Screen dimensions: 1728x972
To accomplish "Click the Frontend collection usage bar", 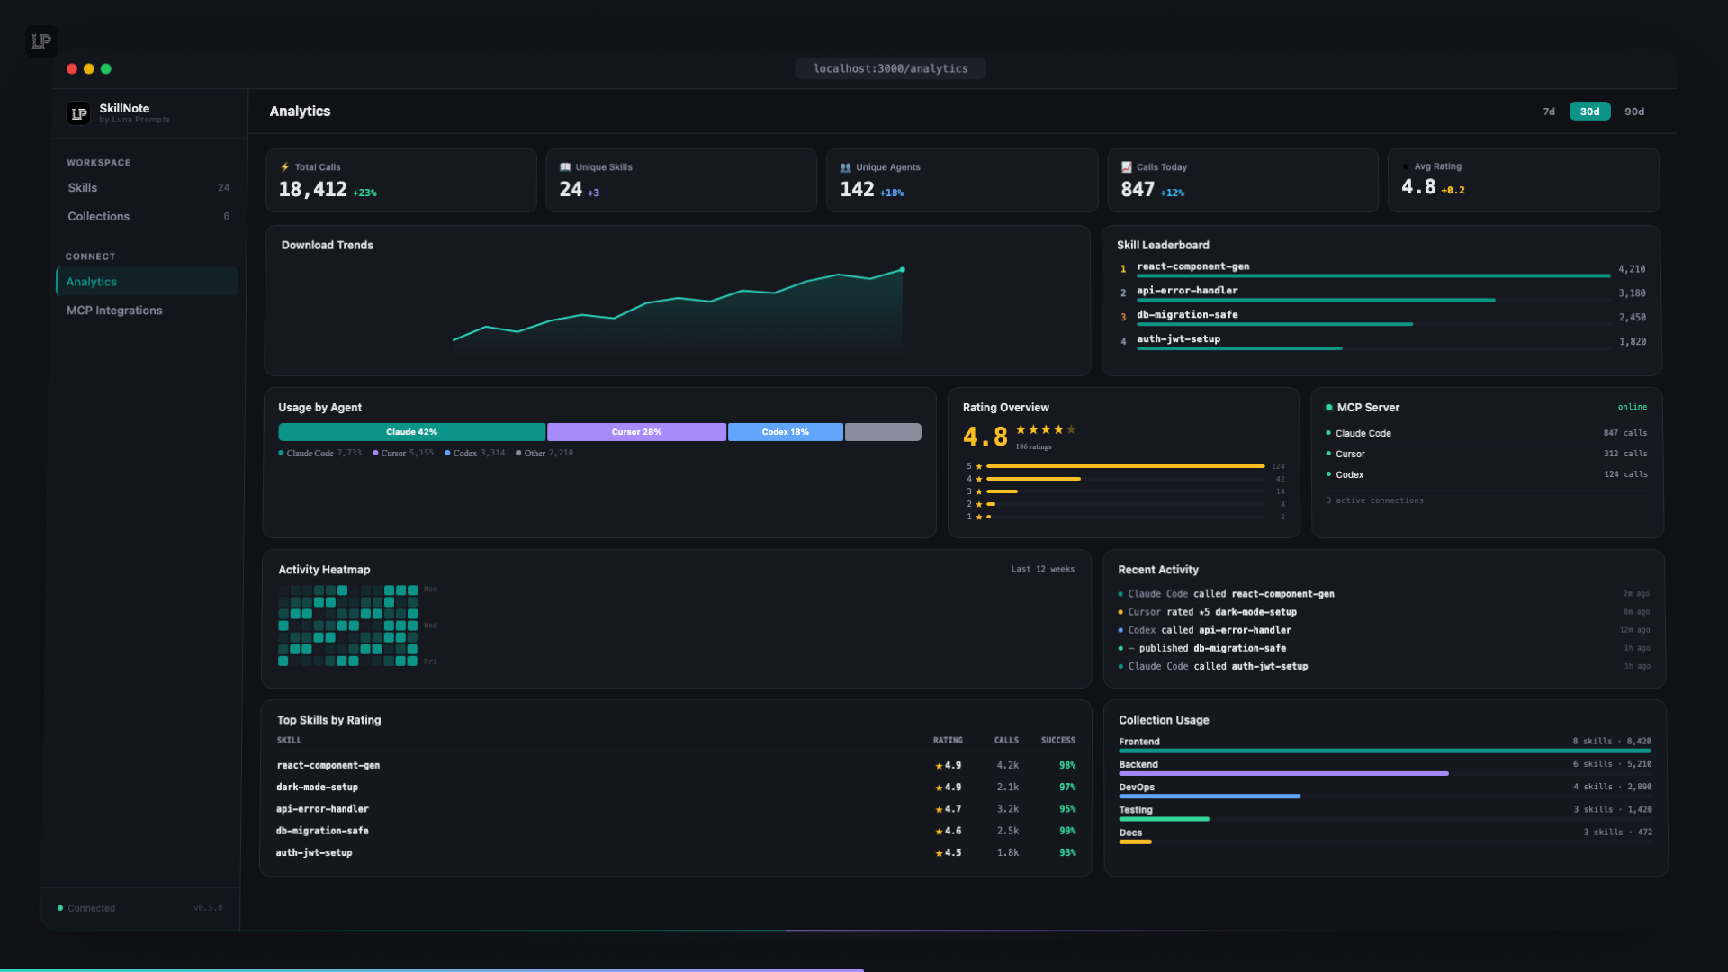I will 1384,751.
